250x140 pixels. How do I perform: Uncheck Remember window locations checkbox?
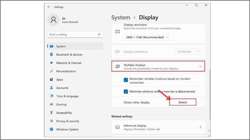pyautogui.click(x=126, y=80)
